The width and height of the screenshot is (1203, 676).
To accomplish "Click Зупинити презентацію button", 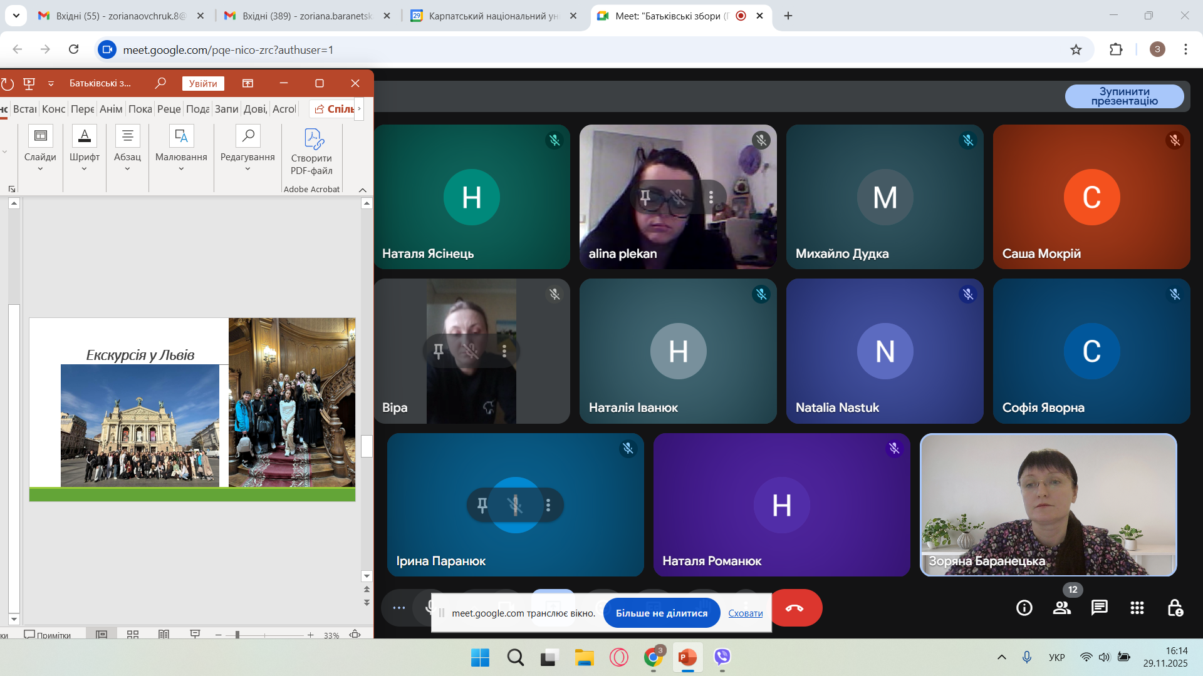I will tap(1124, 96).
